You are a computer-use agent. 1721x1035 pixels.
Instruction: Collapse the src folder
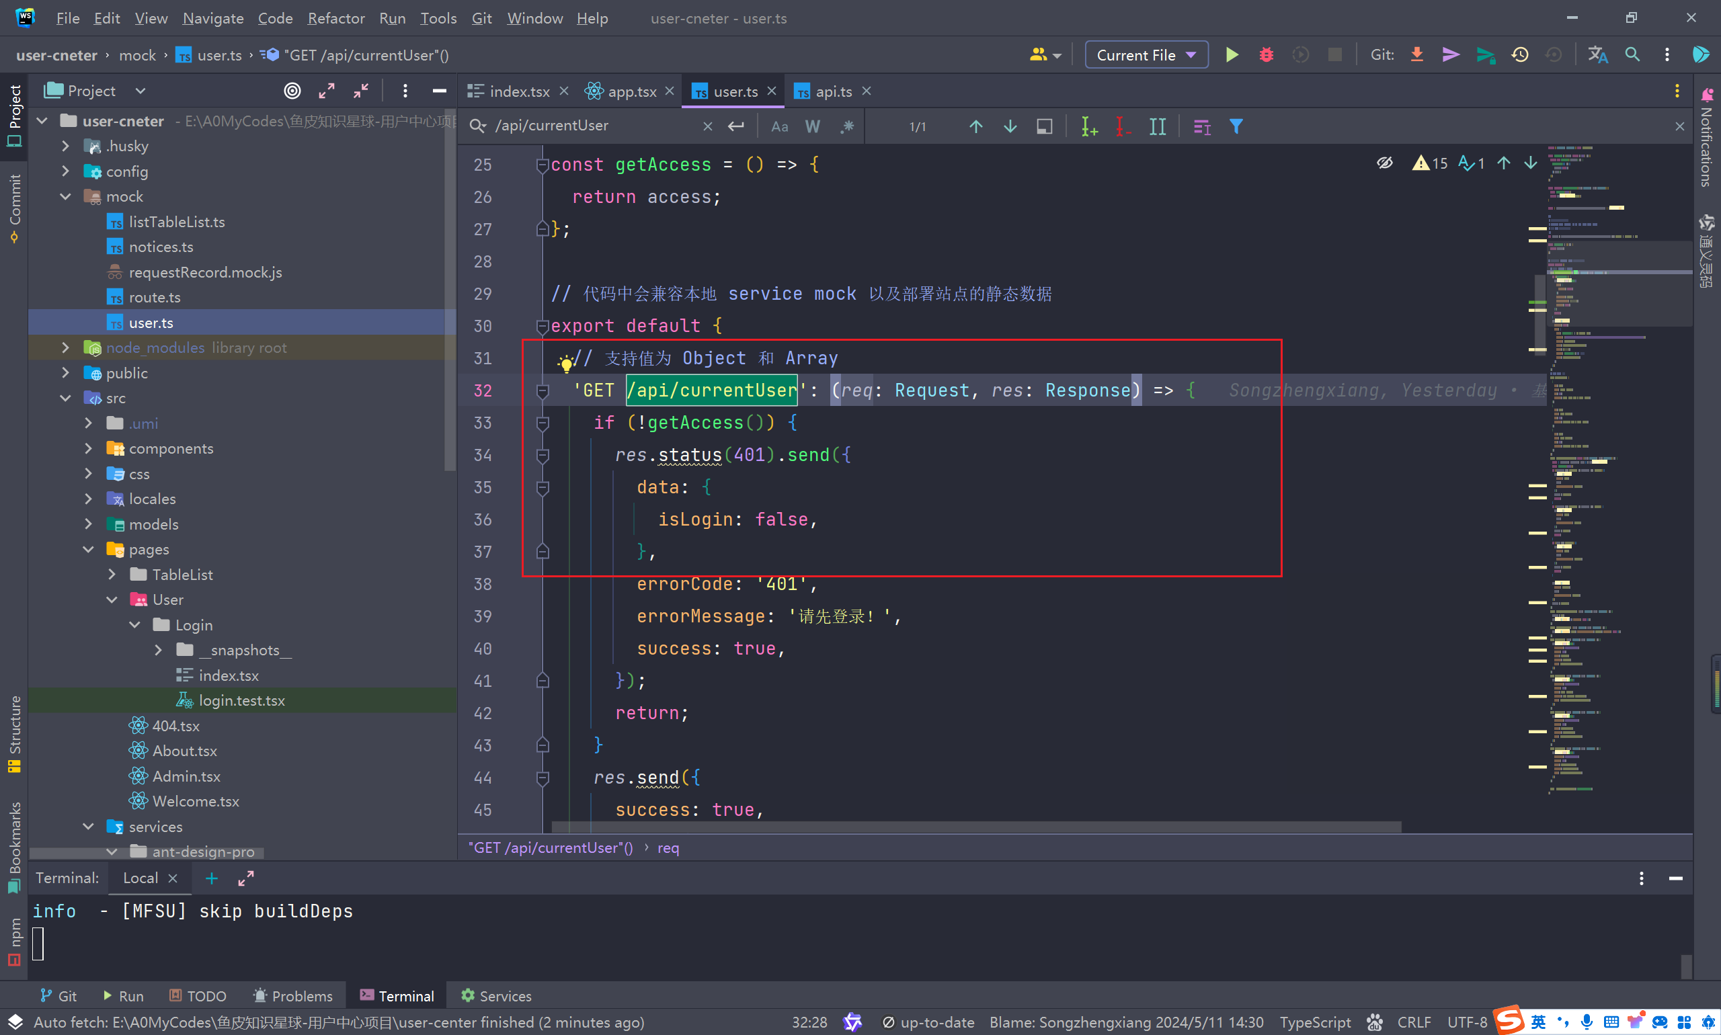point(66,399)
